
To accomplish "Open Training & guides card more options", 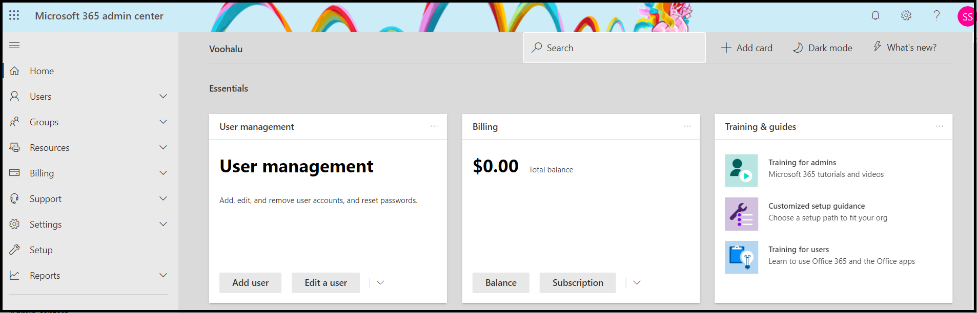I will tap(940, 126).
